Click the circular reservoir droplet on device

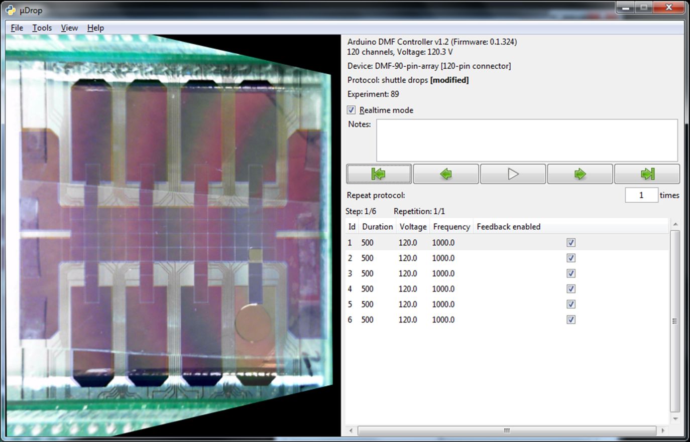(253, 322)
